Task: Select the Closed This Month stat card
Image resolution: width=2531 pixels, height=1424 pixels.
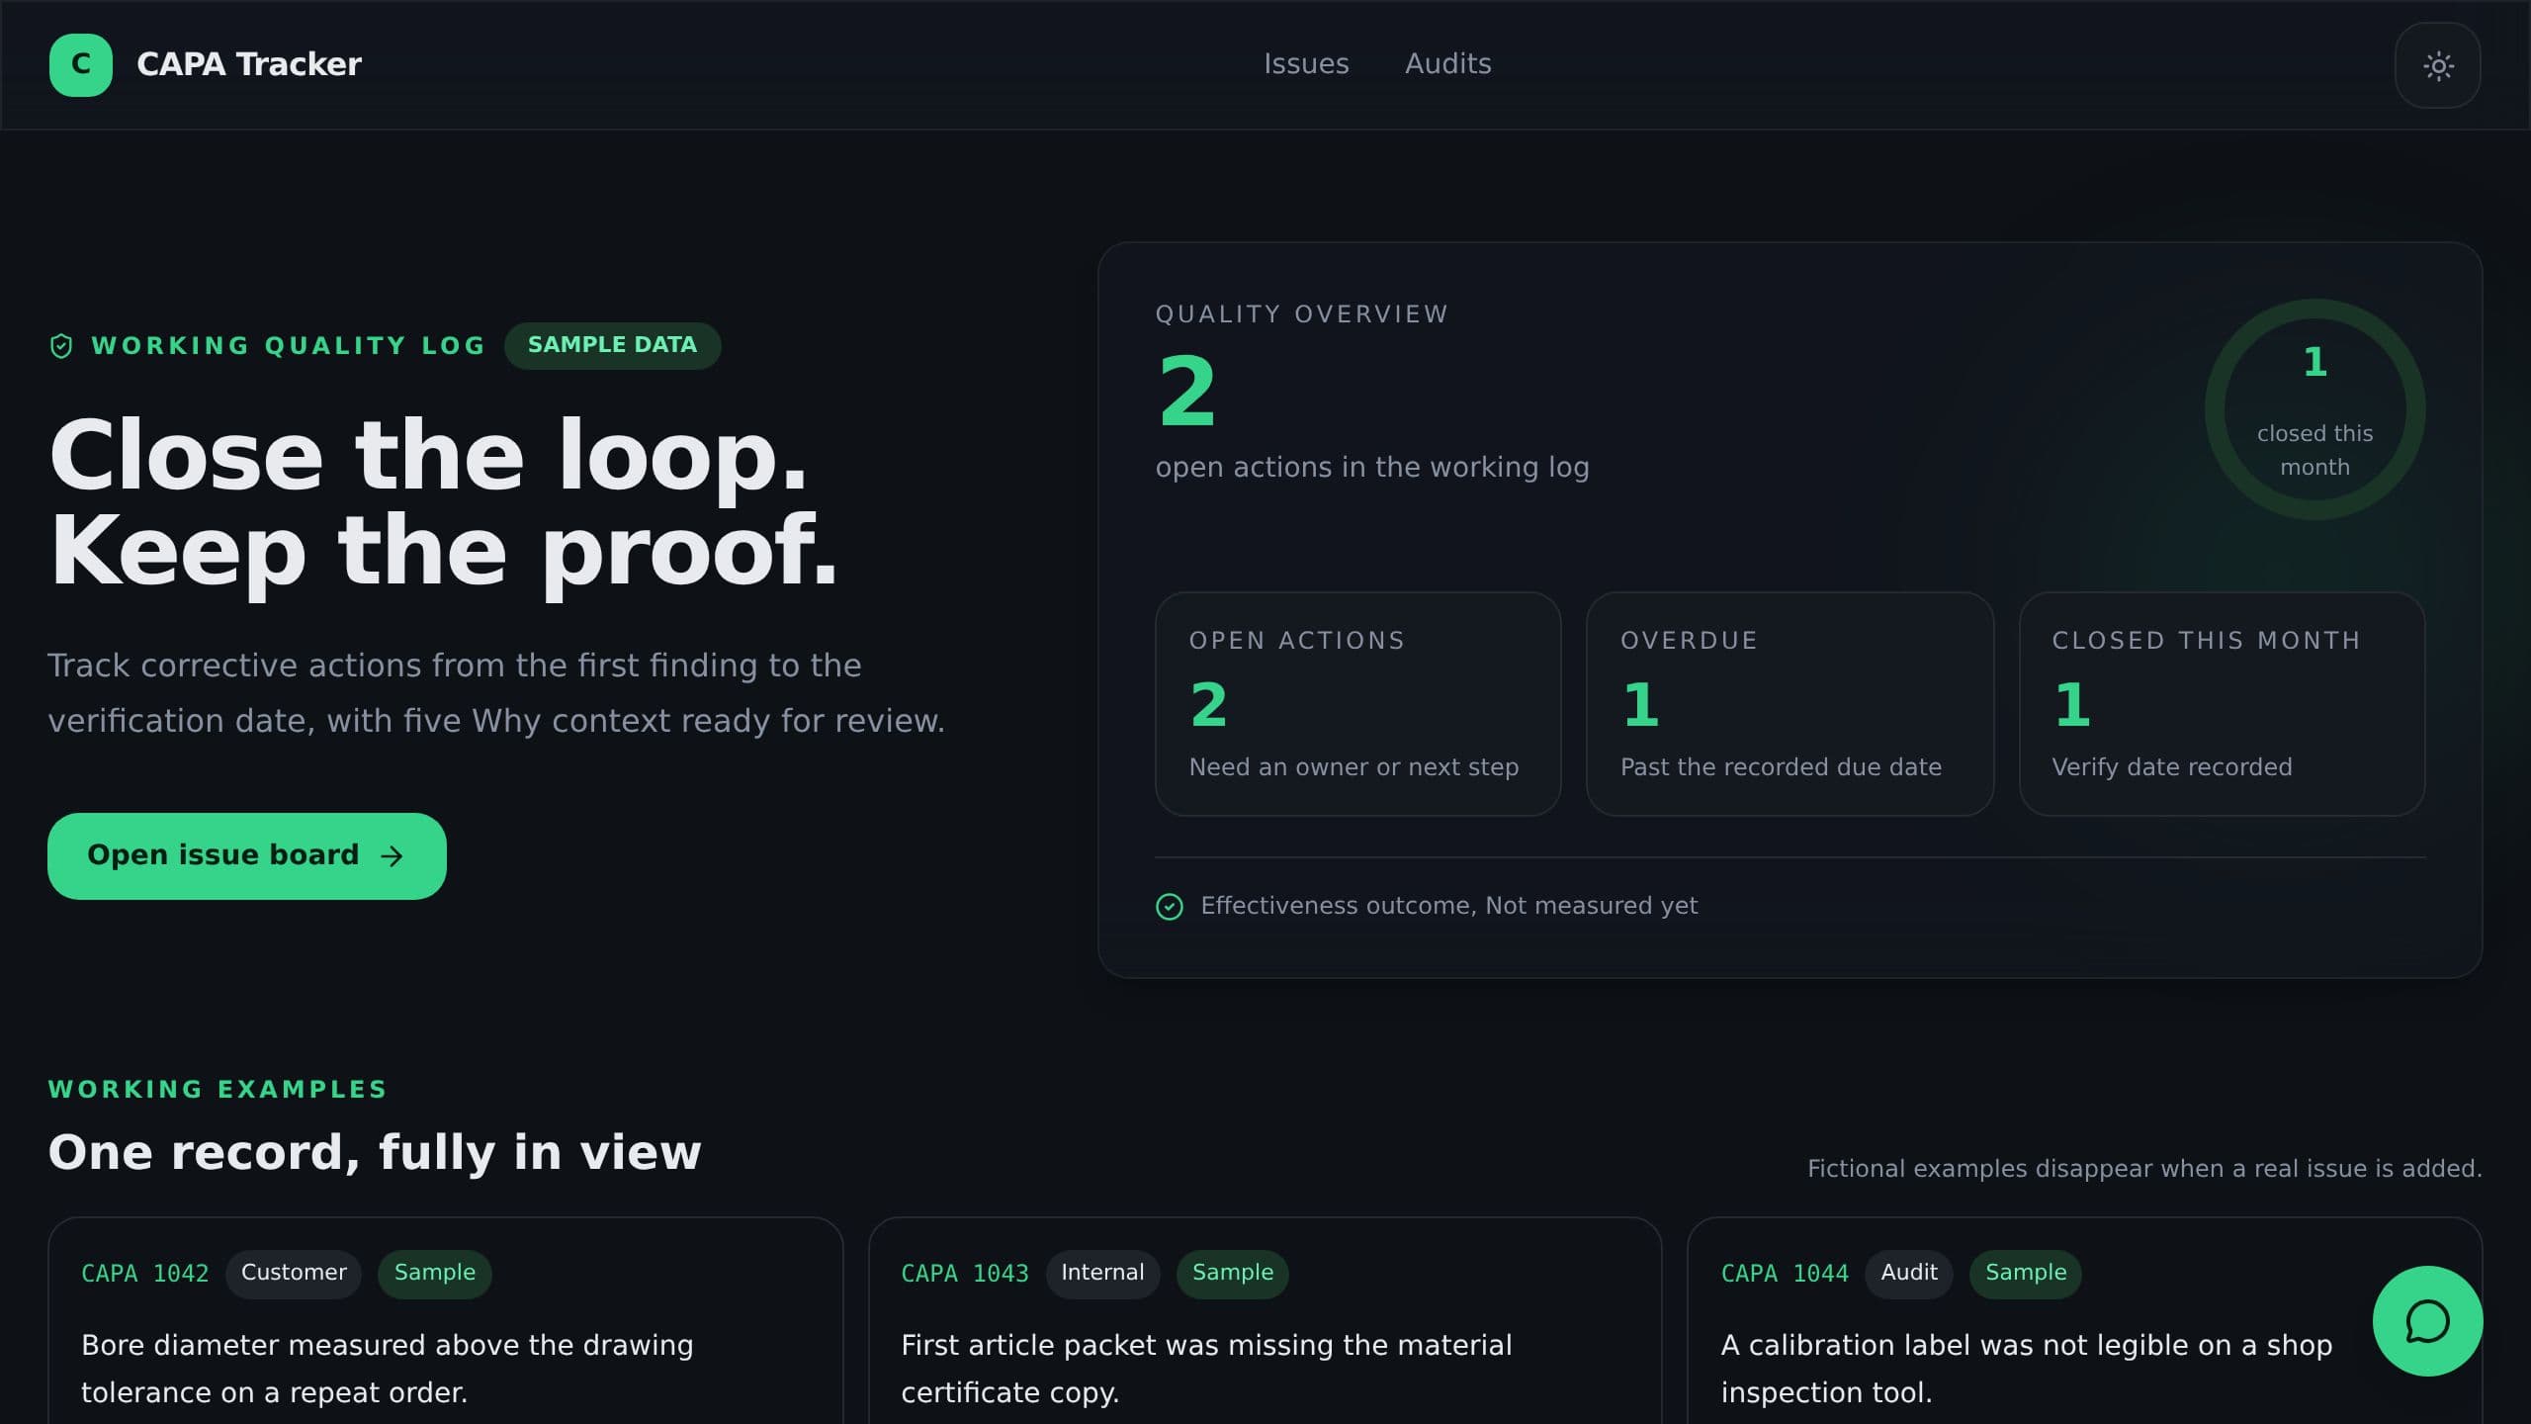Action: coord(2222,704)
